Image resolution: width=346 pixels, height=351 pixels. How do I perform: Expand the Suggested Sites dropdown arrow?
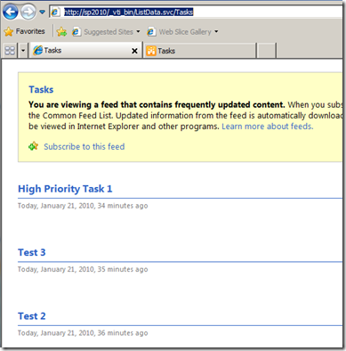[138, 31]
